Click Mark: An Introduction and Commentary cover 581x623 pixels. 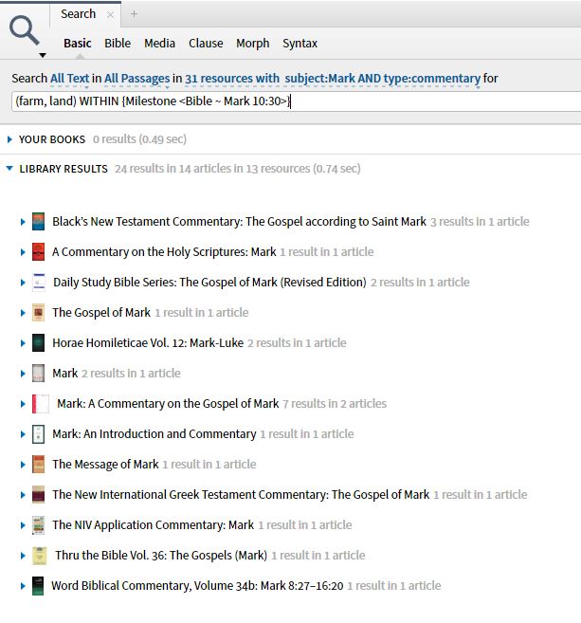pos(39,434)
